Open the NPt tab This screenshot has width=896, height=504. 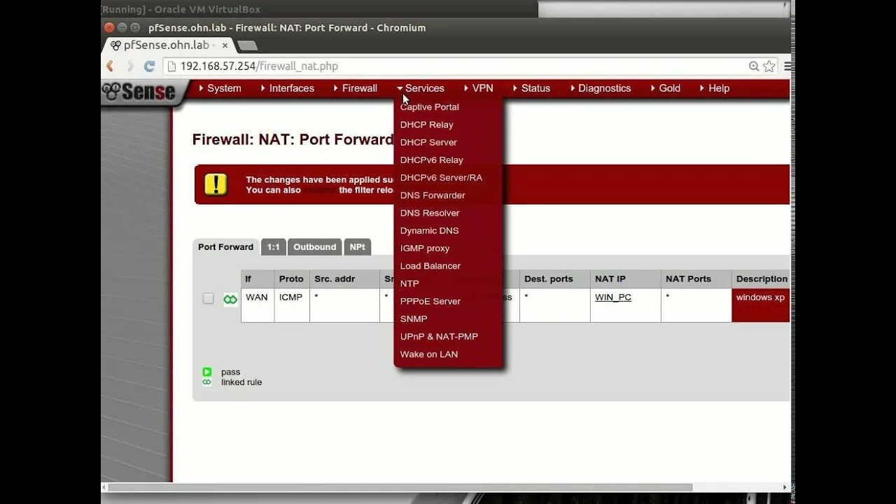(x=357, y=247)
